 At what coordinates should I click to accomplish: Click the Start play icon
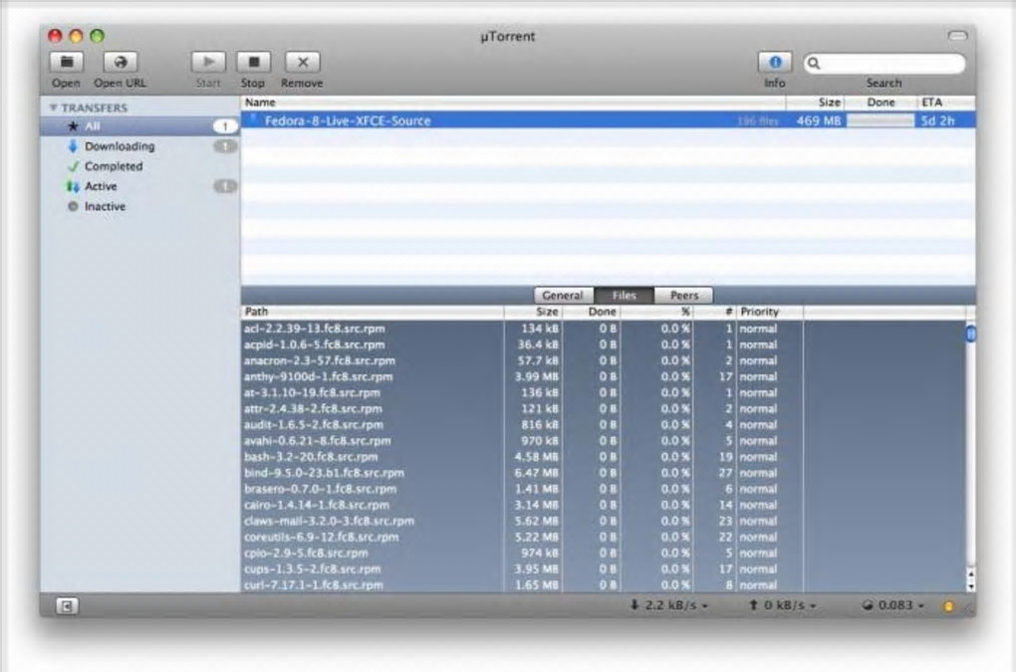click(x=208, y=62)
